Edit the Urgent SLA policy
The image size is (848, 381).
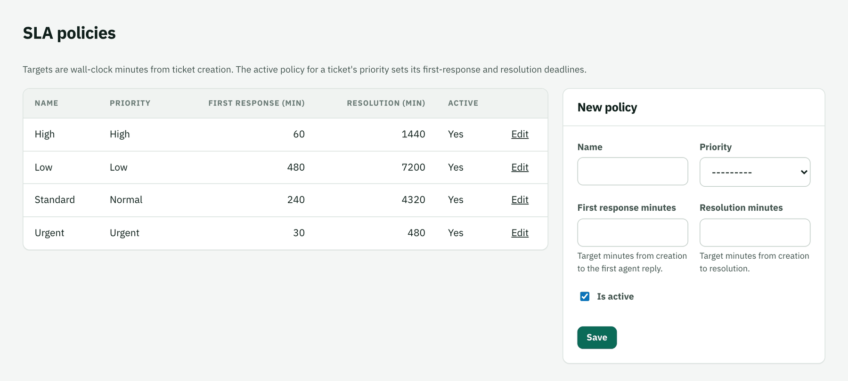(520, 233)
